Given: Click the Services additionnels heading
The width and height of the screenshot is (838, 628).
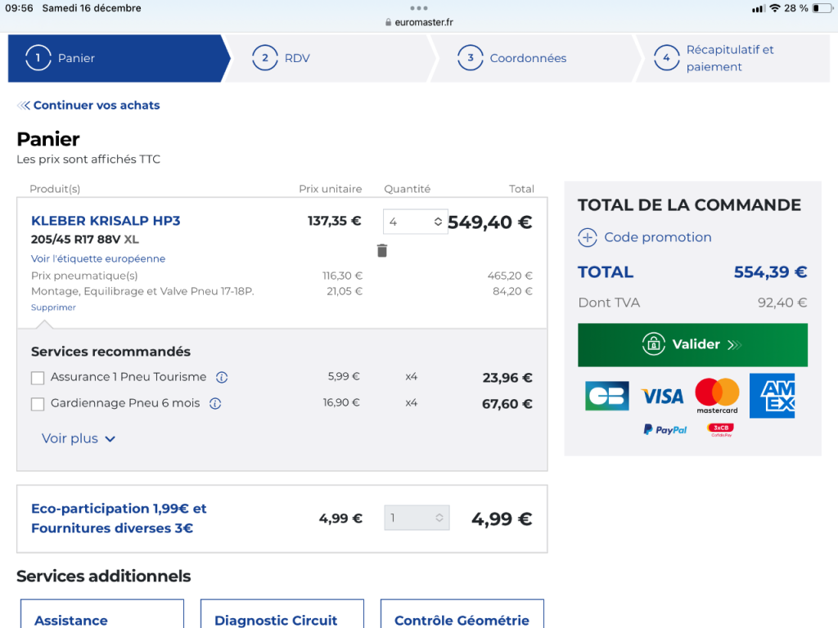Looking at the screenshot, I should [104, 576].
